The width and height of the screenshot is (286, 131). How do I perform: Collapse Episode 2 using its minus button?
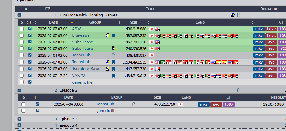click(x=19, y=90)
